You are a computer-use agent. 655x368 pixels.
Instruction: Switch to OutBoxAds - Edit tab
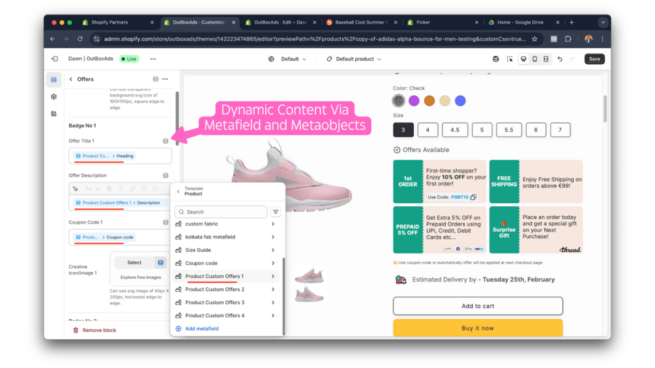pyautogui.click(x=280, y=23)
